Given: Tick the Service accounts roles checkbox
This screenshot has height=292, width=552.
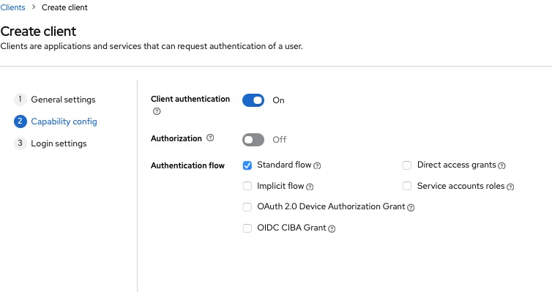Looking at the screenshot, I should (x=407, y=186).
